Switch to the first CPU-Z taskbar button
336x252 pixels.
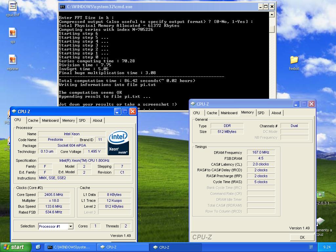[x=123, y=247]
